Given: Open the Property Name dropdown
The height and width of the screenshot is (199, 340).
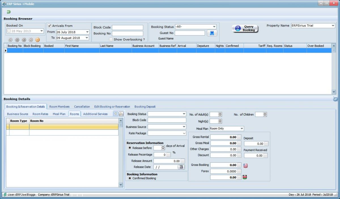Looking at the screenshot, I should point(333,26).
